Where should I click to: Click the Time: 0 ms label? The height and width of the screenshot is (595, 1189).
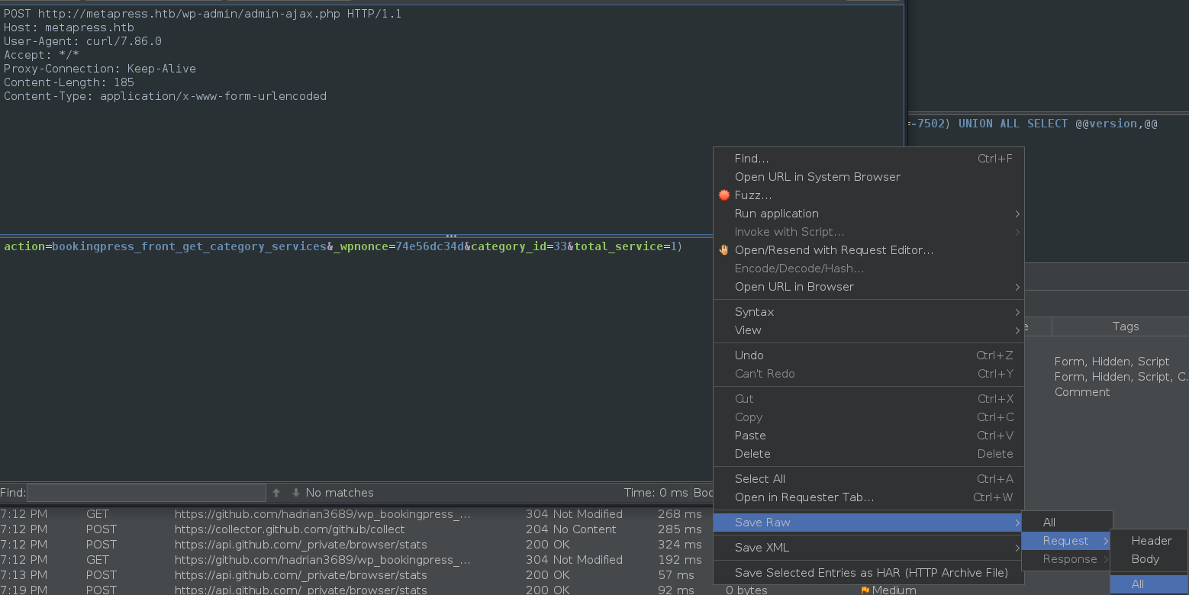pyautogui.click(x=656, y=493)
